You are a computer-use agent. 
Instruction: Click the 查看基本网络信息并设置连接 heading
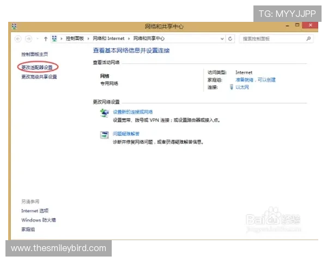[131, 51]
